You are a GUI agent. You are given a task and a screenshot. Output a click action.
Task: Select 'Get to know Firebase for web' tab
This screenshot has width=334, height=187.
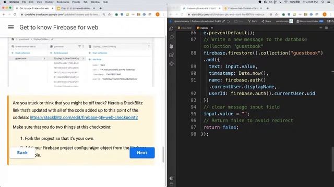click(34, 8)
